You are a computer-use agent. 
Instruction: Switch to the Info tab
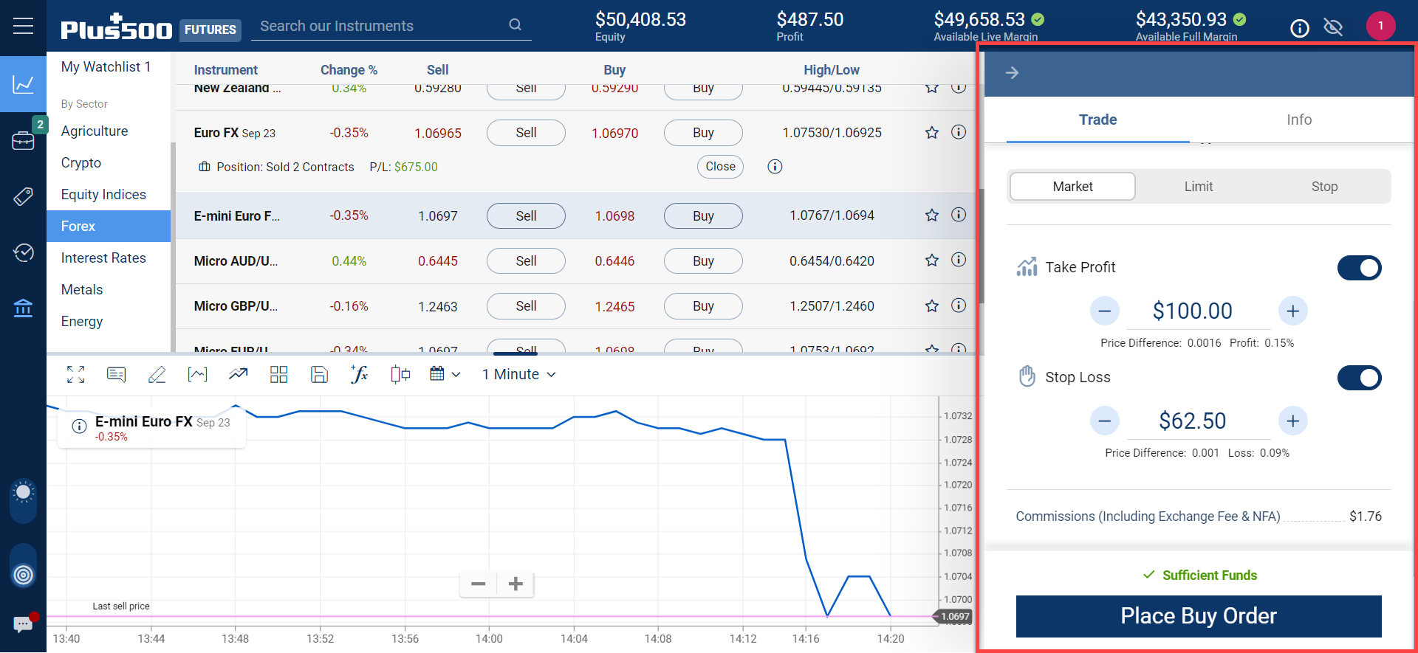coord(1298,120)
